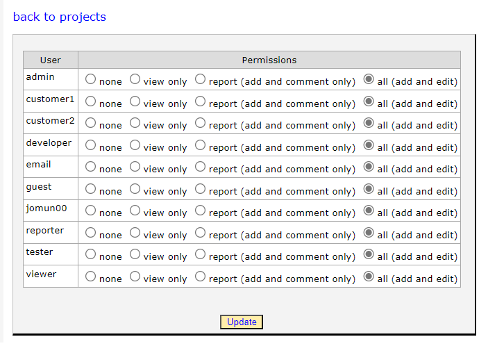This screenshot has width=488, height=346.
Task: Click the tester user name cell
Action: (51, 254)
